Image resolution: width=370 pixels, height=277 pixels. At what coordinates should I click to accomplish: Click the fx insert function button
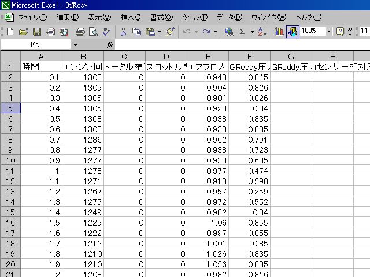[x=110, y=44]
